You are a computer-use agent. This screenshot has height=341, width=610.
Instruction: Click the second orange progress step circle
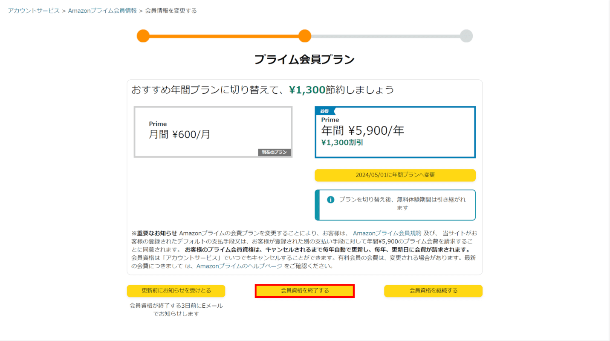[x=305, y=36]
